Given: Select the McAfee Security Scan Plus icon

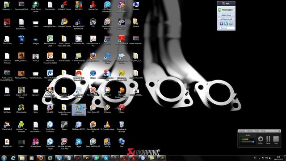Looking at the screenshot, I should (x=64, y=144).
